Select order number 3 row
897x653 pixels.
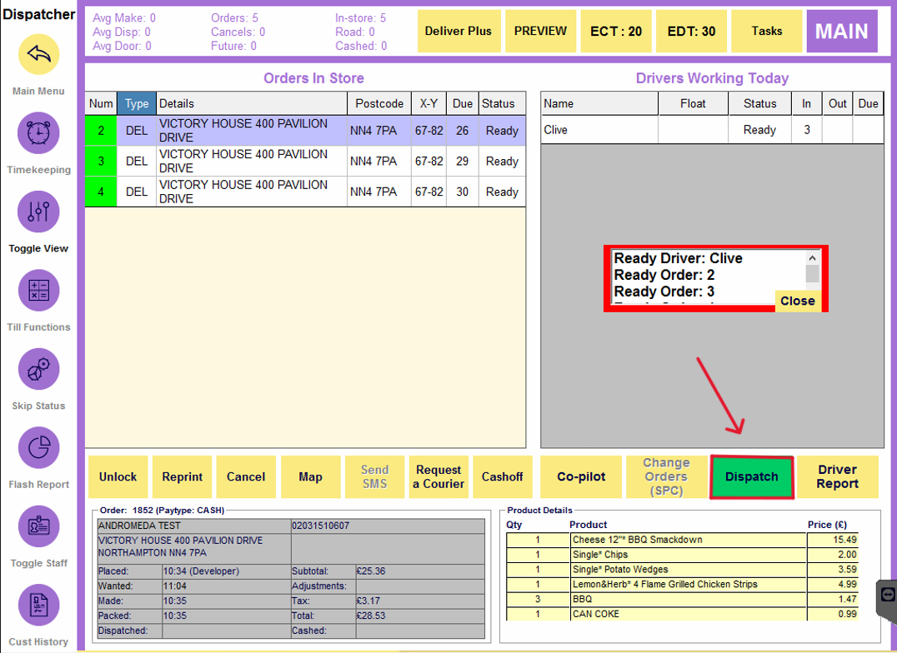(x=305, y=162)
